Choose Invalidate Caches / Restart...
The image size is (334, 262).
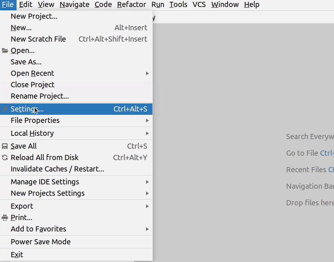pos(57,169)
